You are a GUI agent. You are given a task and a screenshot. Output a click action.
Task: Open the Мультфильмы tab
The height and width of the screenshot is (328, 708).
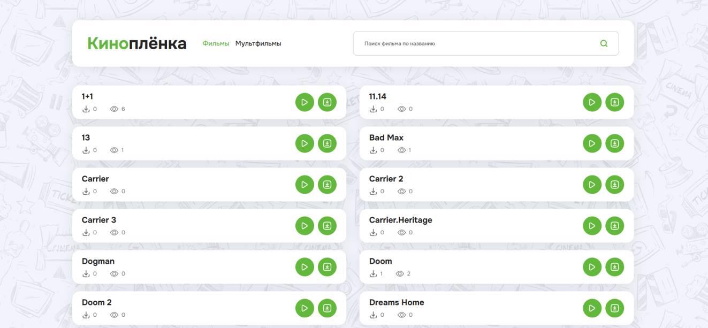(x=258, y=43)
